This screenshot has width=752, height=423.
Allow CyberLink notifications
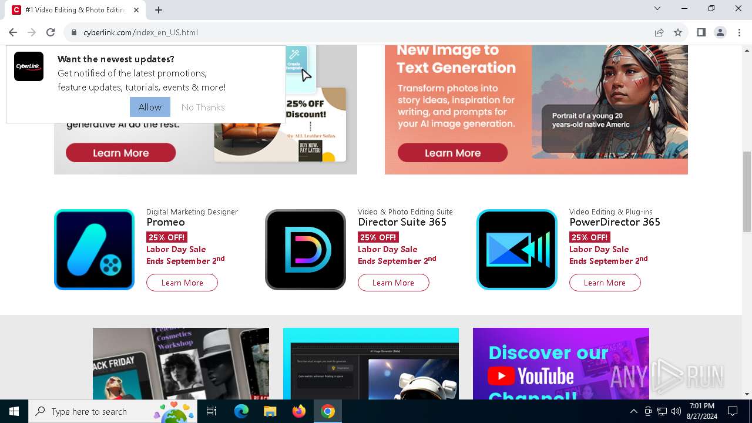(x=150, y=107)
